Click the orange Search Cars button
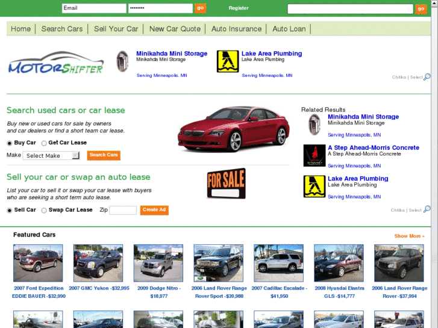Screen dimensions: 438x328 coord(104,155)
